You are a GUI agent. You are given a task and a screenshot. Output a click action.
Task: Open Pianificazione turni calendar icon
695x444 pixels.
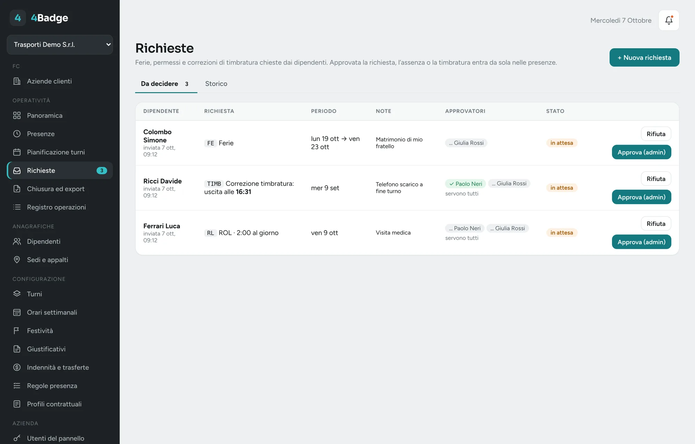[17, 152]
